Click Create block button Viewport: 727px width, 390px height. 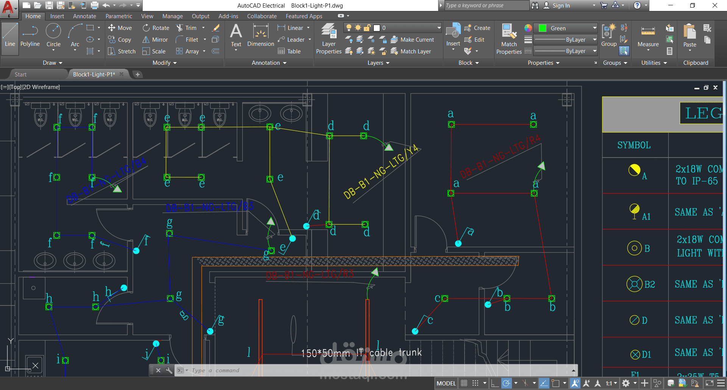coord(477,28)
